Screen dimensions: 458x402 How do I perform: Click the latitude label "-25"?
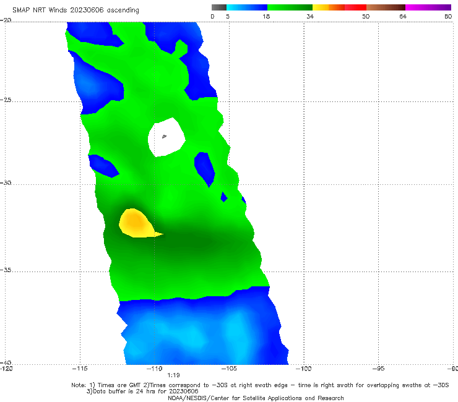coord(6,100)
